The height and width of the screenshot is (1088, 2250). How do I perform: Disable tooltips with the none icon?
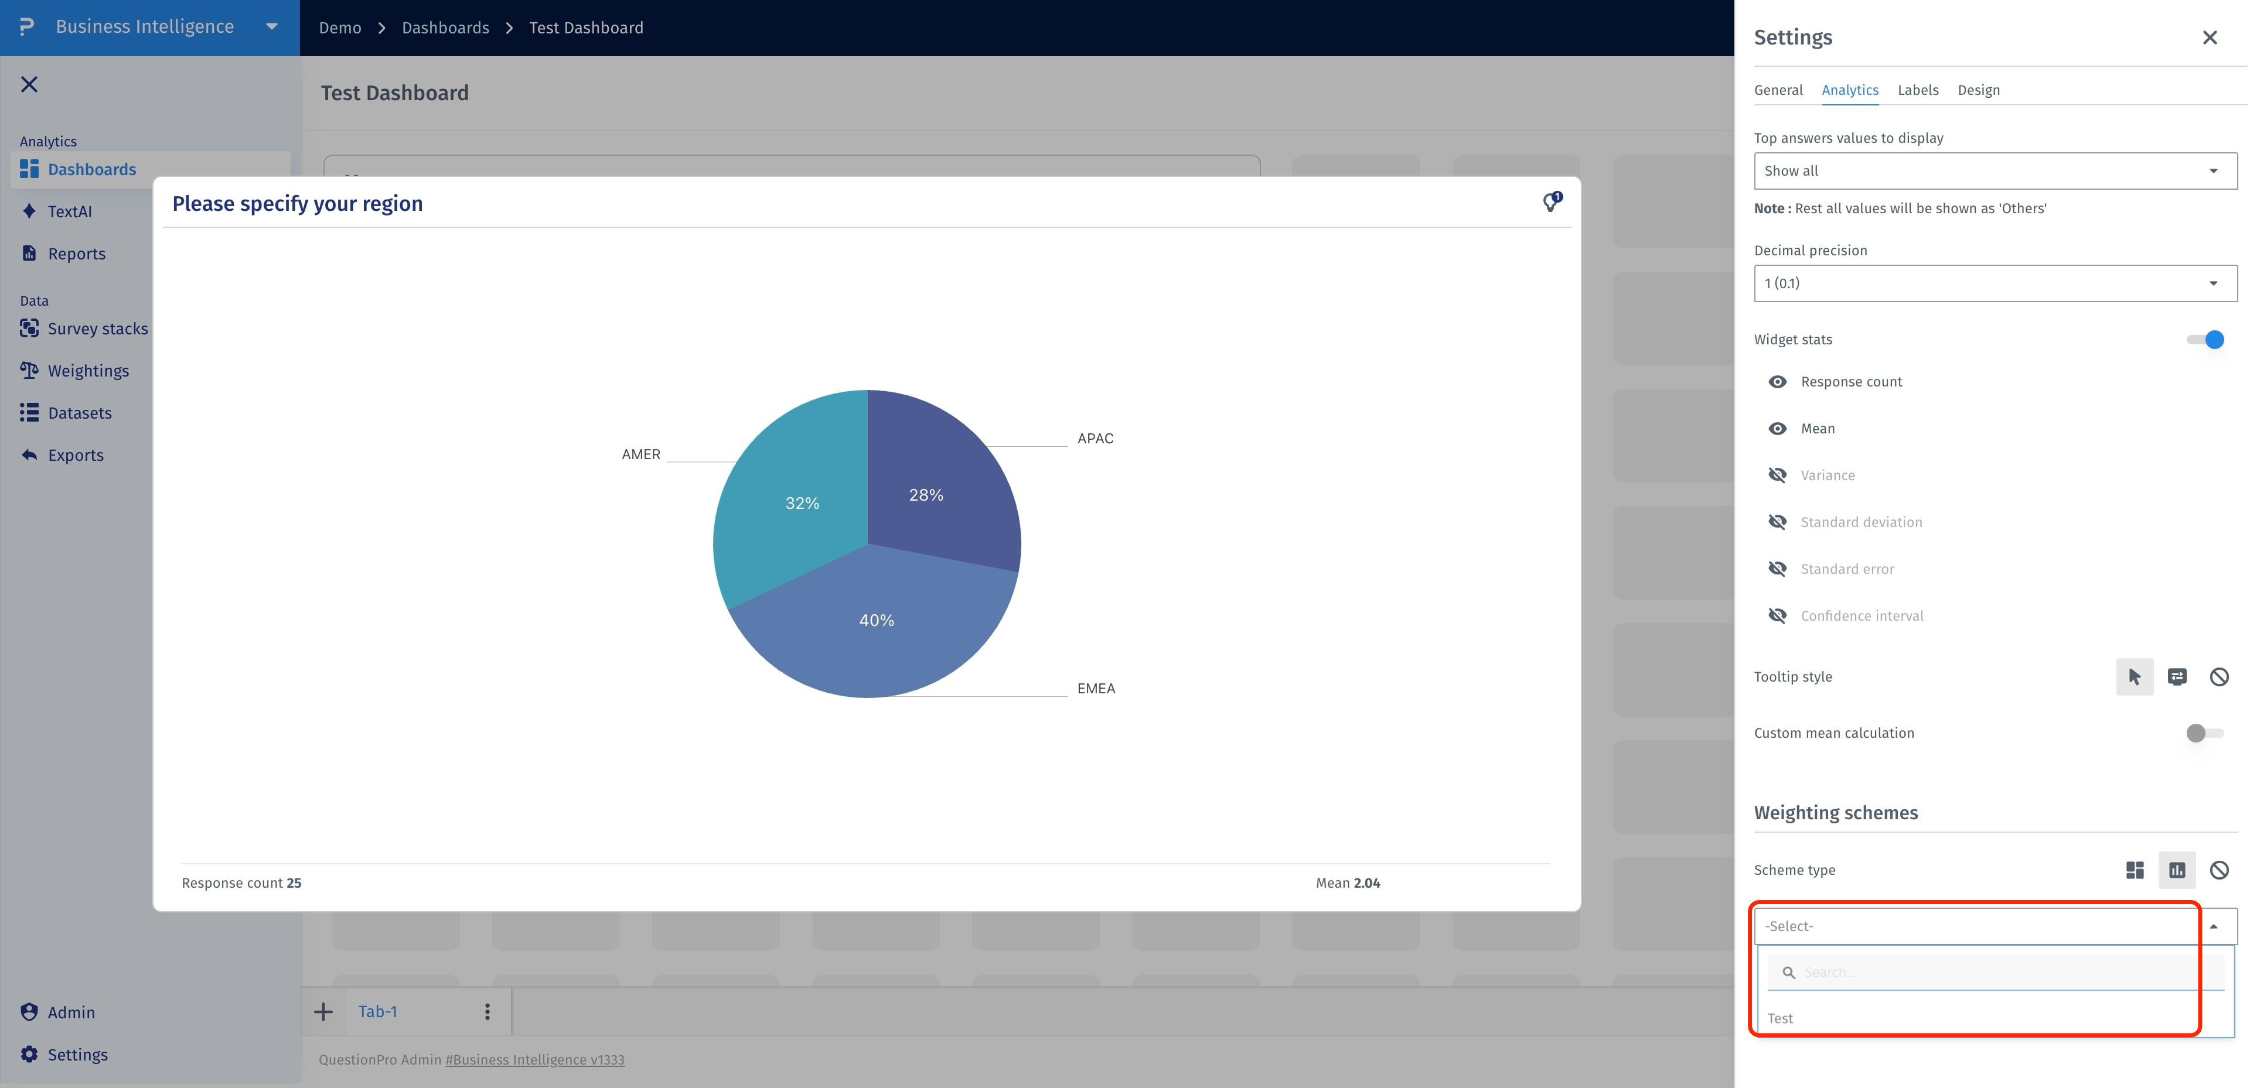[x=2218, y=677]
